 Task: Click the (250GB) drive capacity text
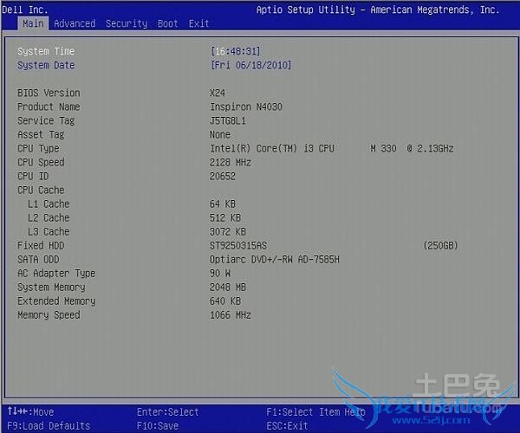click(440, 245)
